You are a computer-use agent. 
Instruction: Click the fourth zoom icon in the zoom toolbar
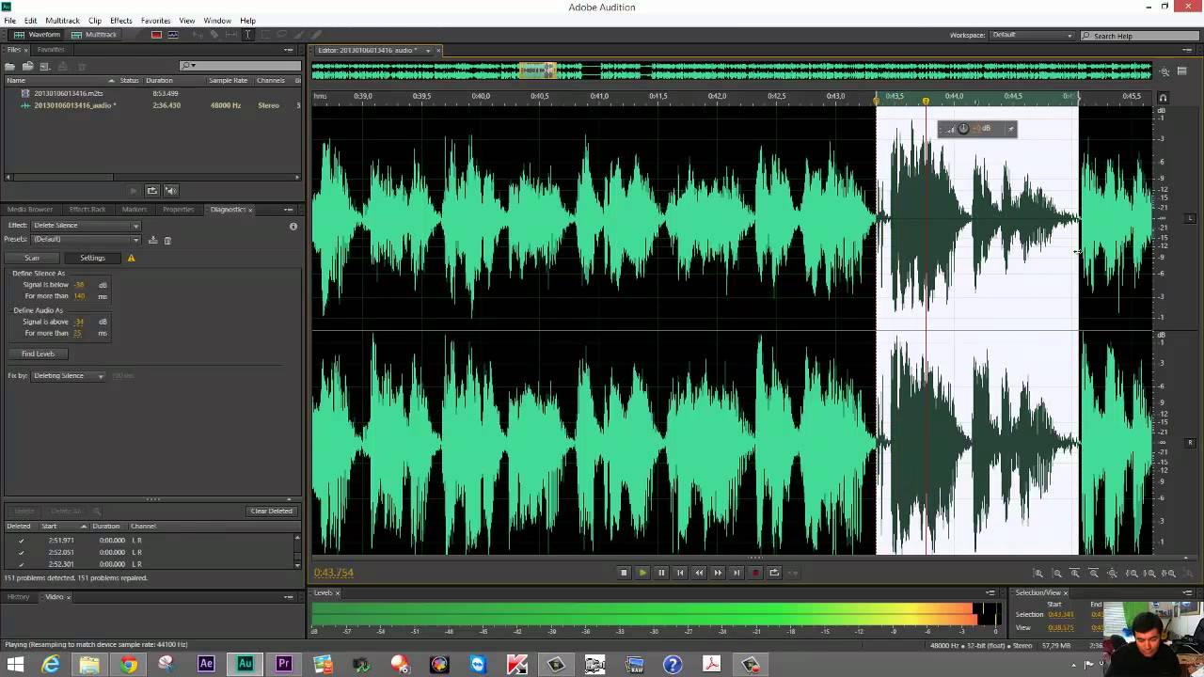[1094, 574]
